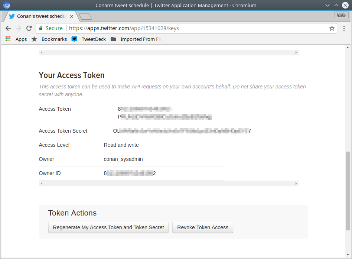Click left arrow of scrollbar below Owner ID

(x=42, y=183)
